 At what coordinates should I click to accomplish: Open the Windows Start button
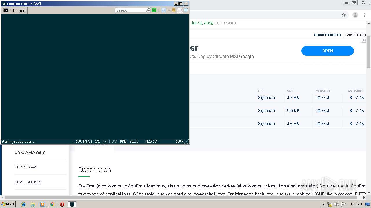(x=8, y=204)
